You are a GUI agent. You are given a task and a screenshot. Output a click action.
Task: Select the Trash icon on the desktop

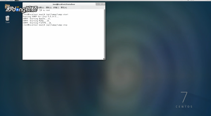click(7, 19)
